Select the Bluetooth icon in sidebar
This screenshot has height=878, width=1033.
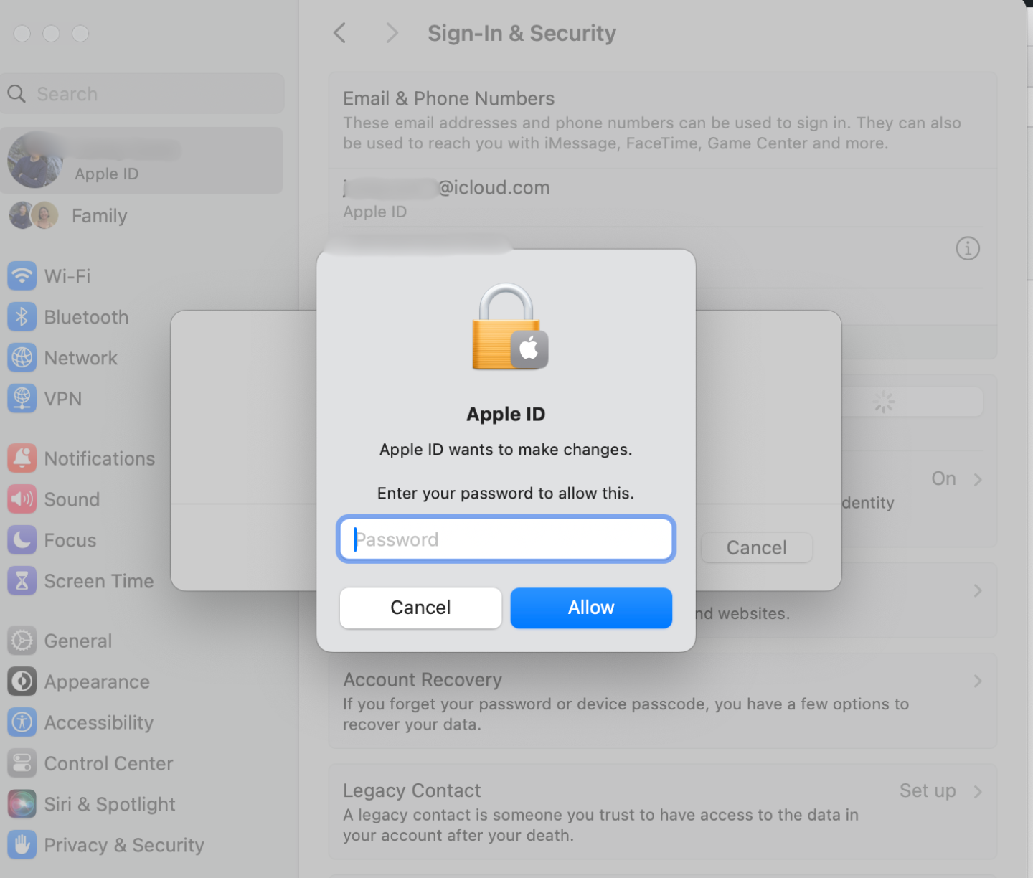click(22, 317)
